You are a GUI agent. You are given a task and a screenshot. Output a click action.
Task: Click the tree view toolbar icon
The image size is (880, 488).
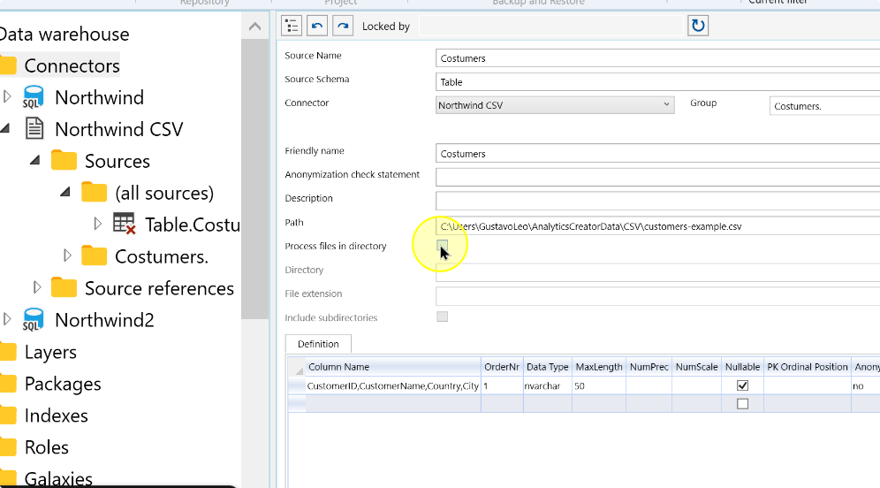click(292, 26)
